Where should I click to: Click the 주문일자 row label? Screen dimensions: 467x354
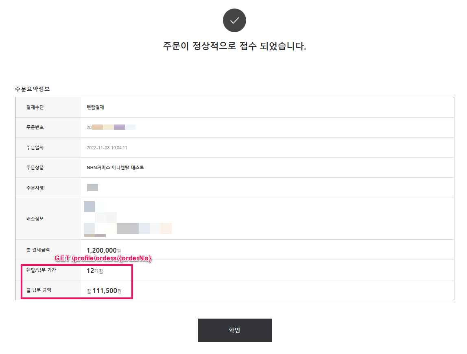click(x=35, y=148)
